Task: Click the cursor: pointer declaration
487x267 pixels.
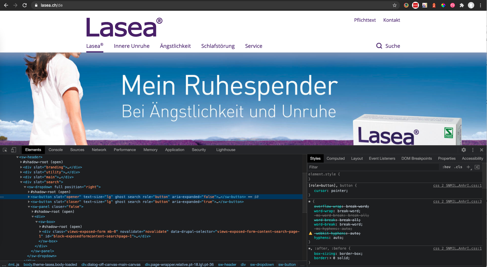Action: click(x=331, y=191)
